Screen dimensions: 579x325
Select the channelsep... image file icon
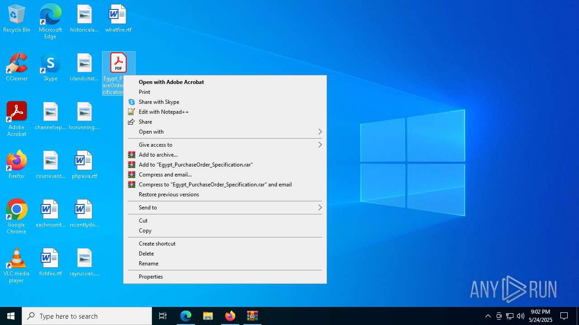(x=50, y=116)
